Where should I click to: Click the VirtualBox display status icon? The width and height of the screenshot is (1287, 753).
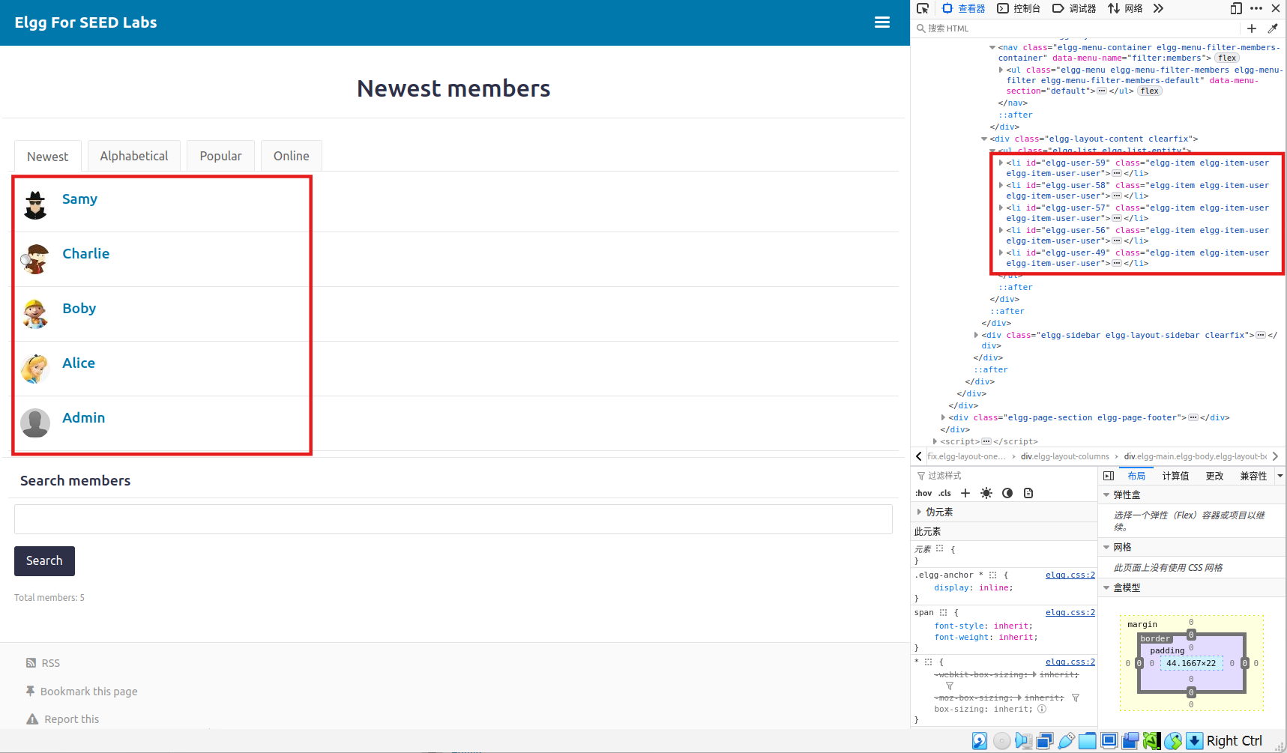pyautogui.click(x=1109, y=741)
